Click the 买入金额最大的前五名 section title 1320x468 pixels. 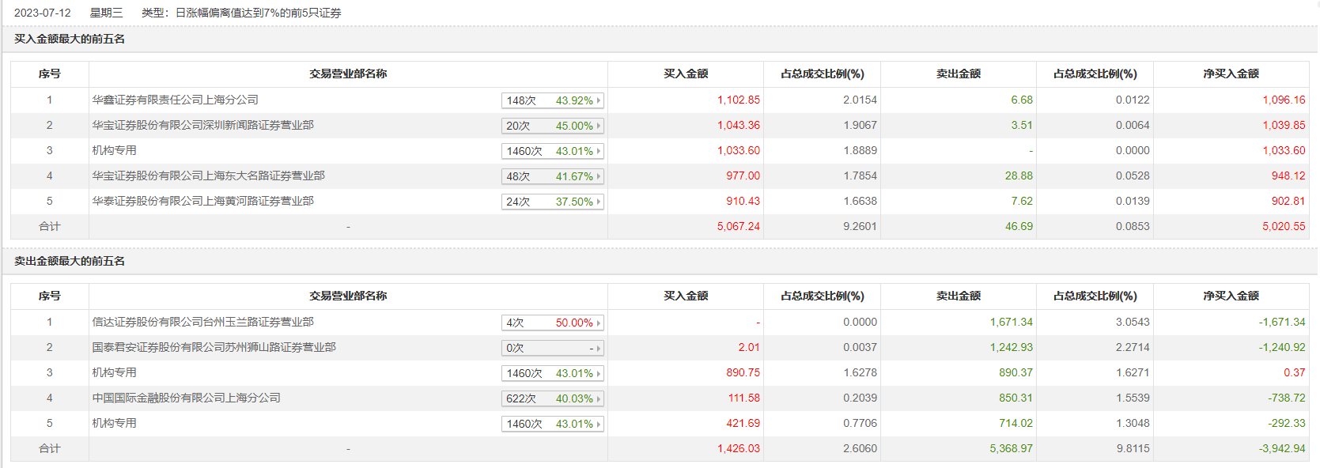coord(70,40)
